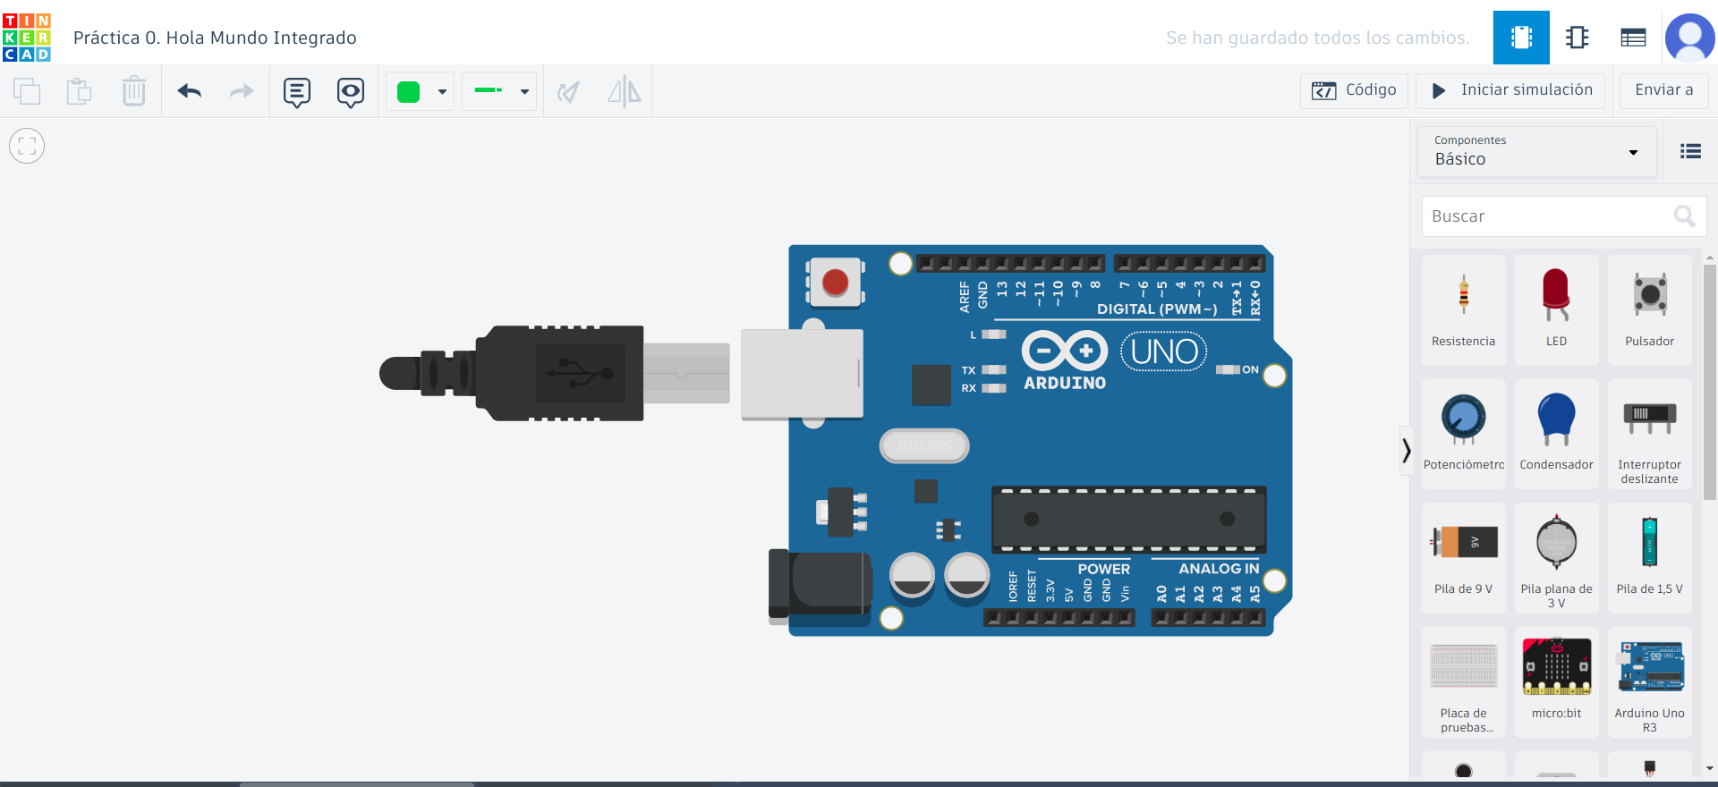Image resolution: width=1718 pixels, height=787 pixels.
Task: Collapse the components side panel arrow
Action: coord(1406,451)
